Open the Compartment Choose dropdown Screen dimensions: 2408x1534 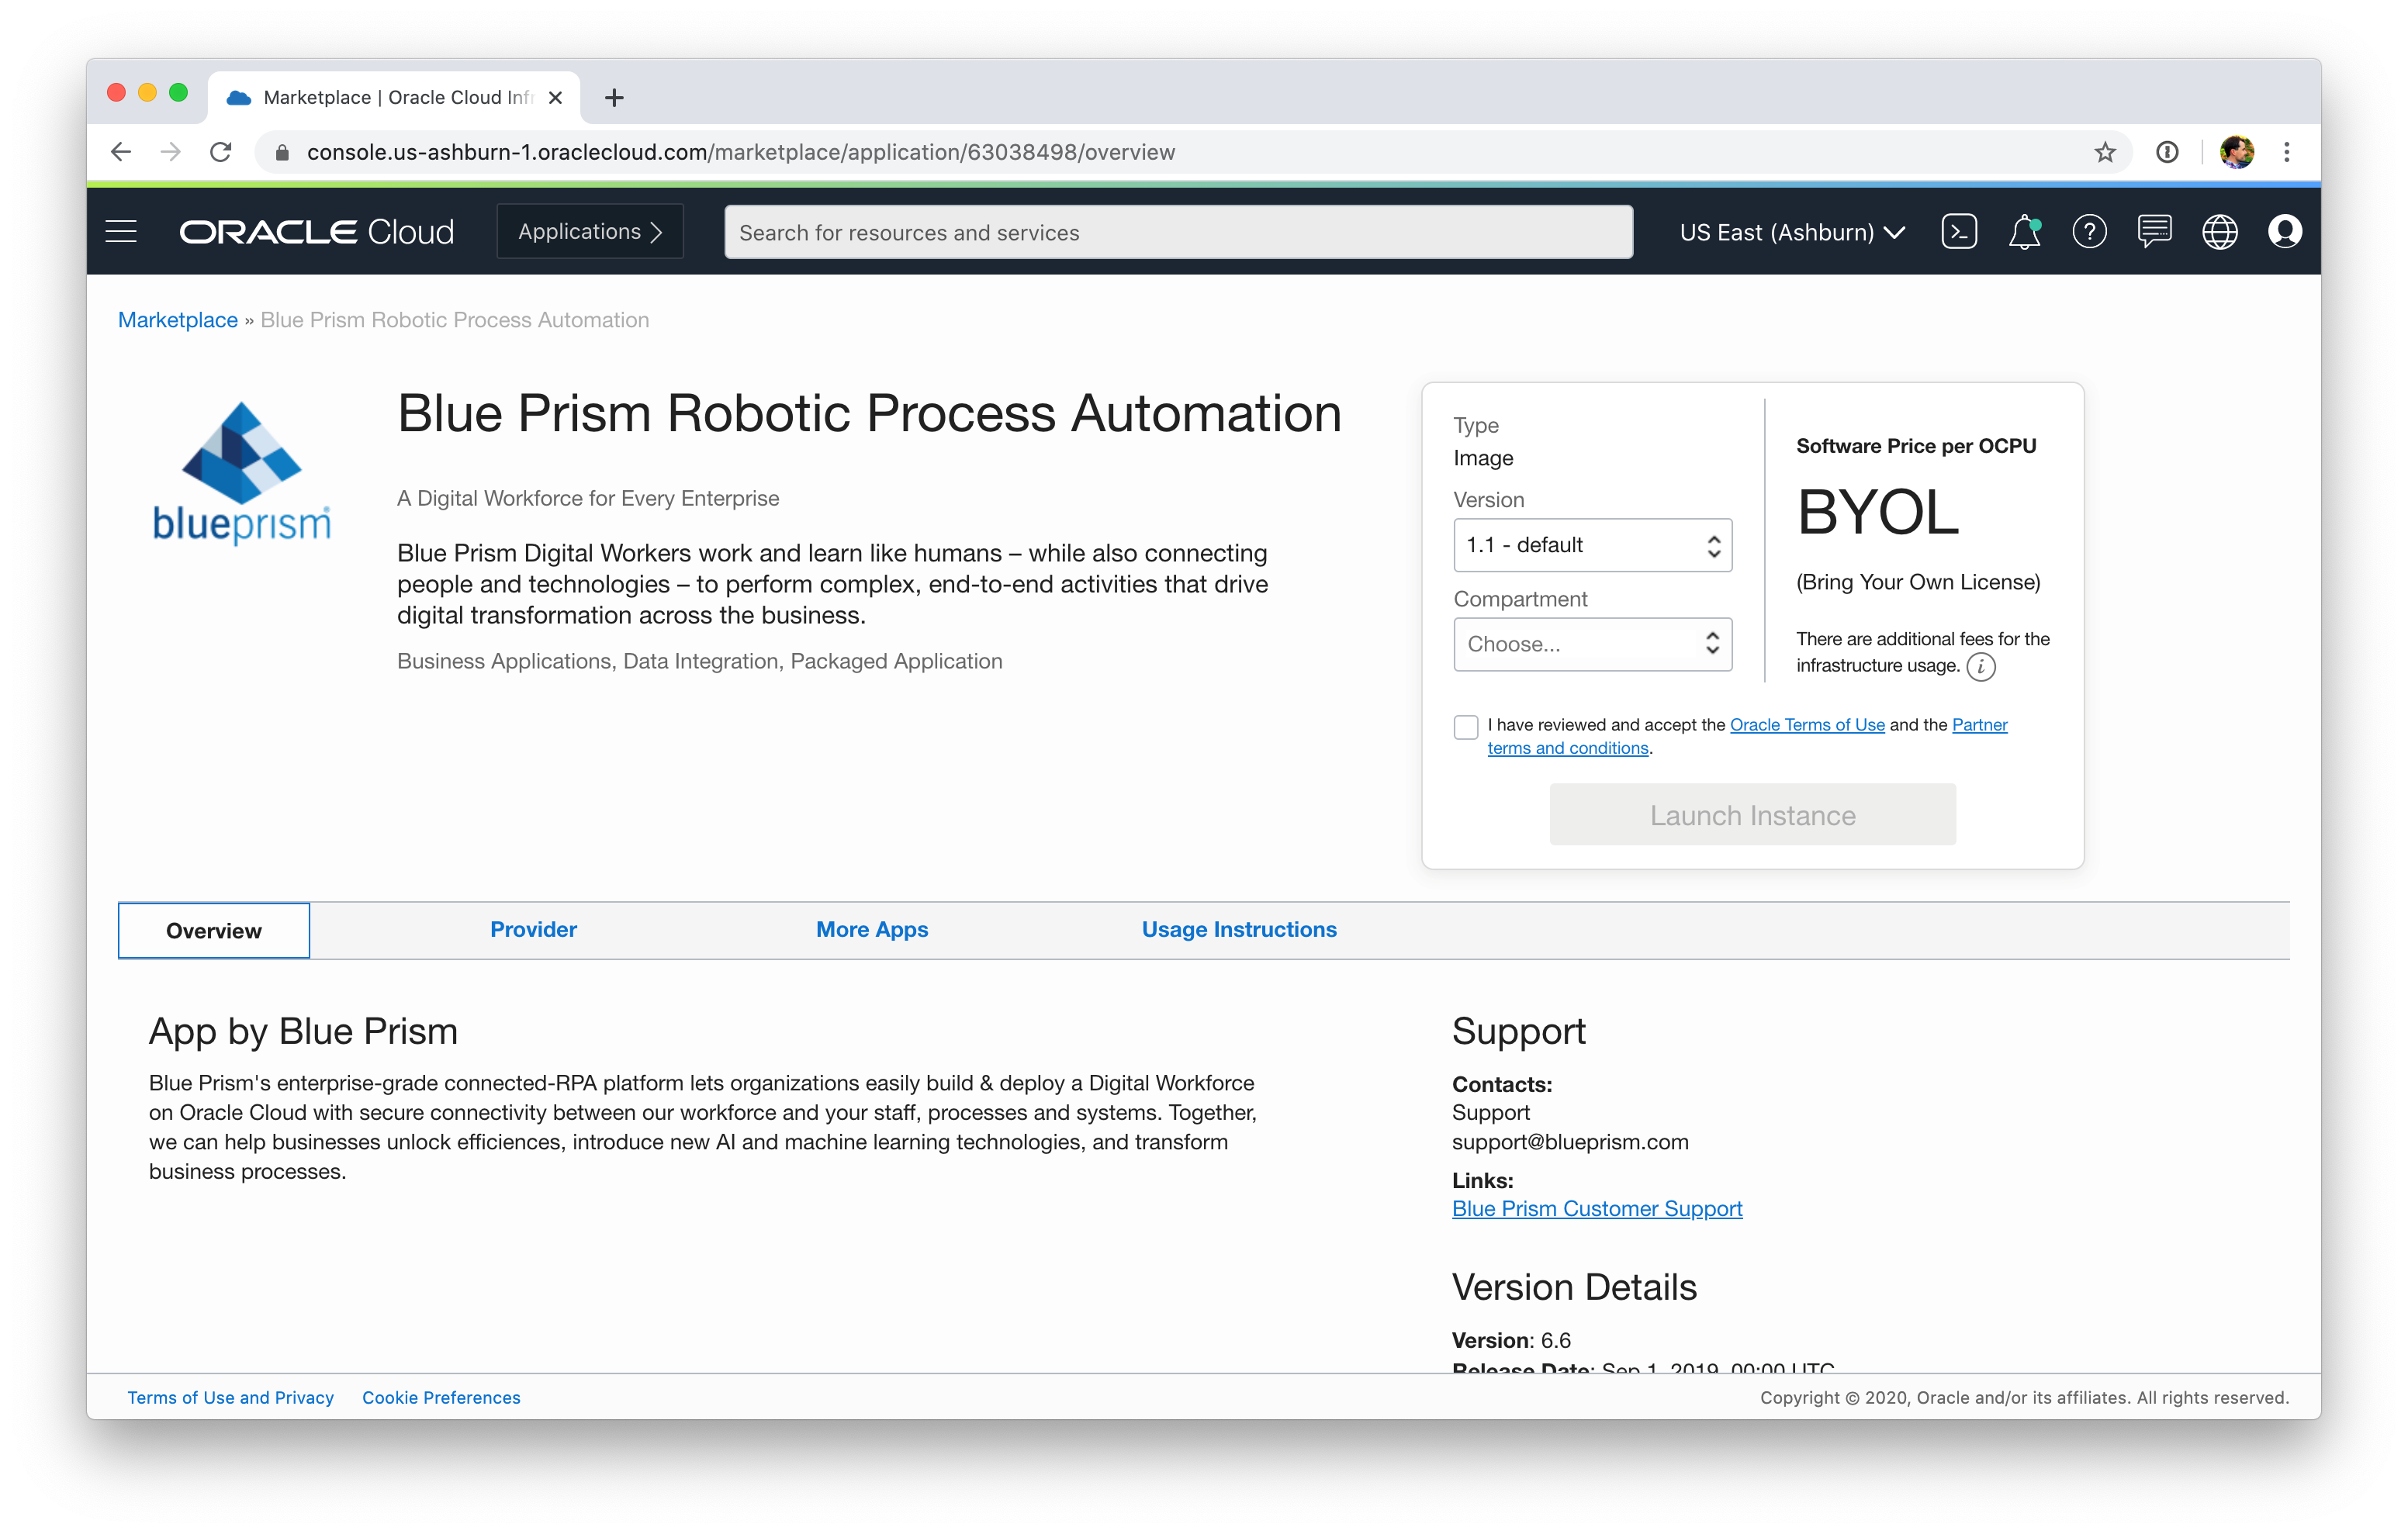1592,644
